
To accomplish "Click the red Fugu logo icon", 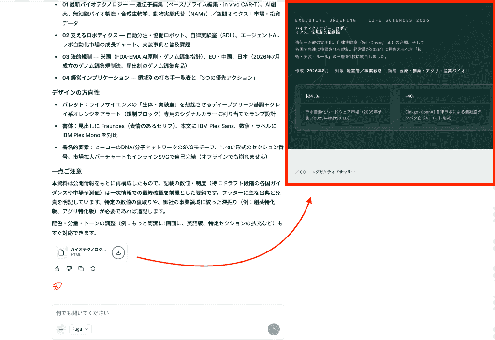I will (57, 286).
